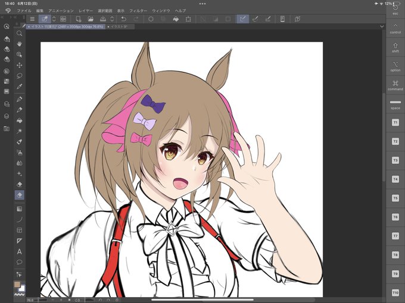
Task: Select the white sub color swatch
Action: click(x=22, y=289)
